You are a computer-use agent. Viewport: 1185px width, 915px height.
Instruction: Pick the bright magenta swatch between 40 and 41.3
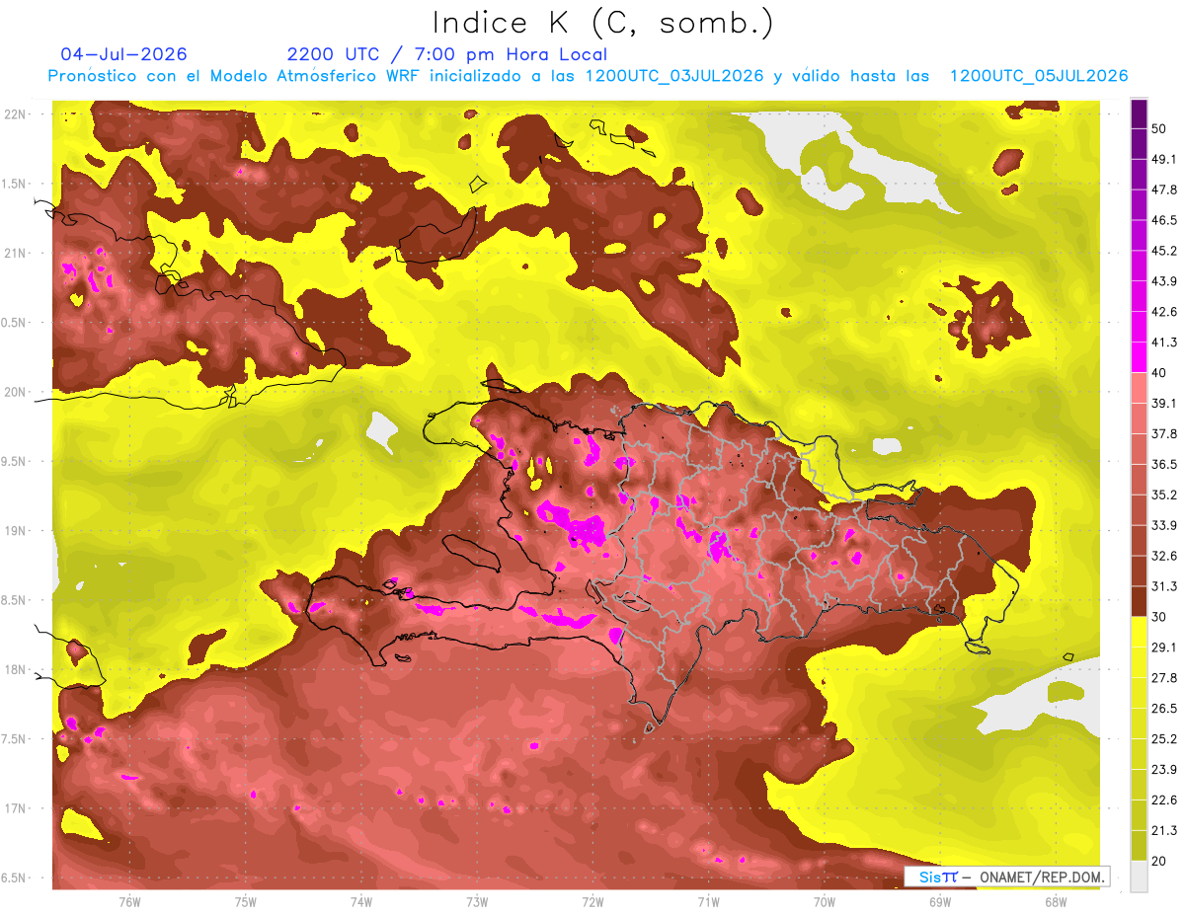(1139, 357)
